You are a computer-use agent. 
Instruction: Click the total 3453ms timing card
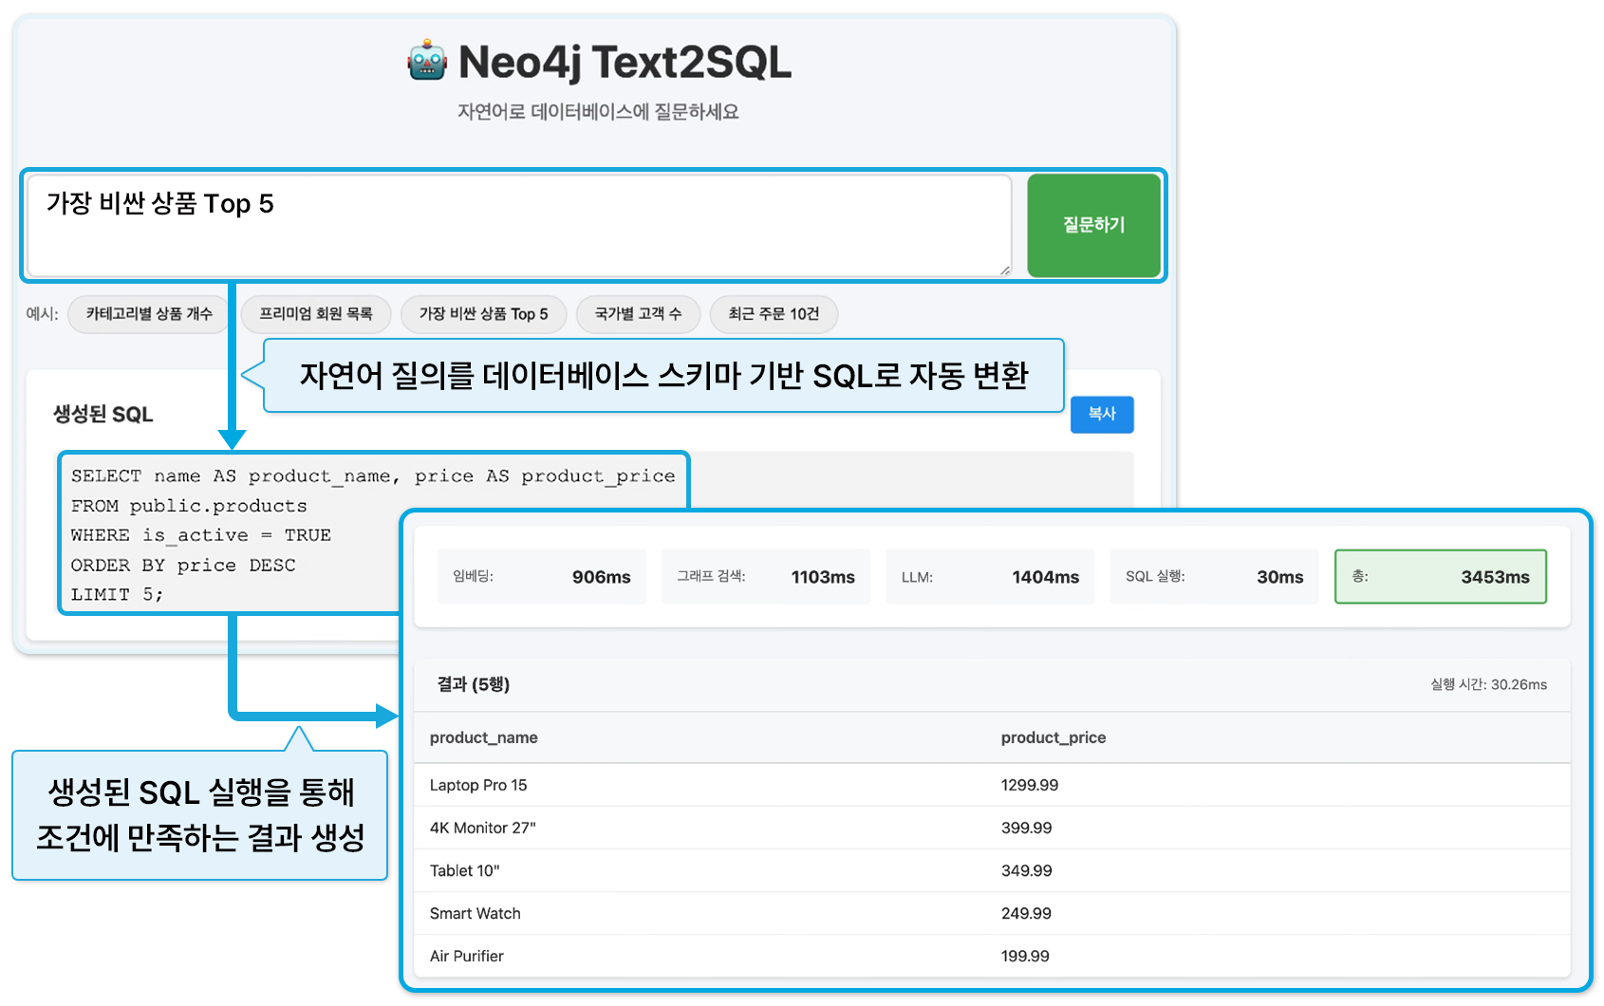[x=1440, y=577]
